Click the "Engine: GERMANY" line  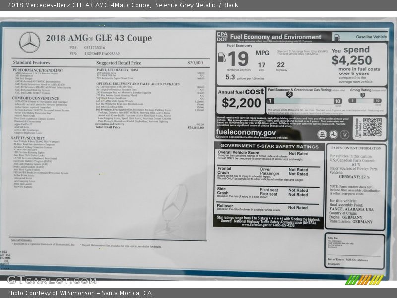point(345,217)
